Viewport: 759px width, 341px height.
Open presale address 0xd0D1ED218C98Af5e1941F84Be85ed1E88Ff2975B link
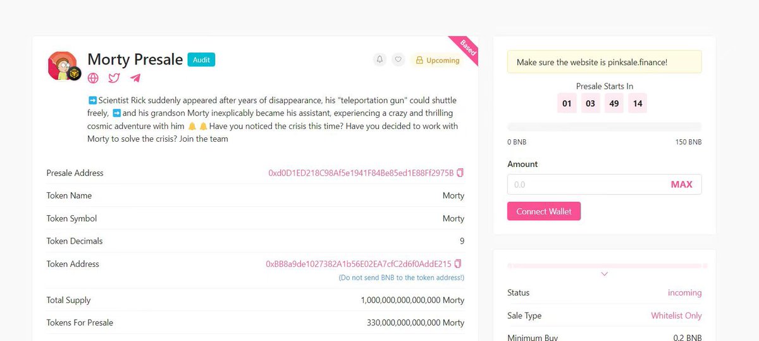pos(361,173)
